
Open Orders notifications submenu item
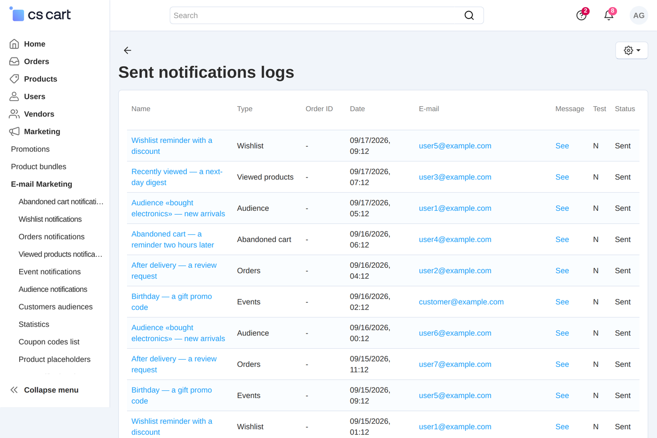coord(51,237)
